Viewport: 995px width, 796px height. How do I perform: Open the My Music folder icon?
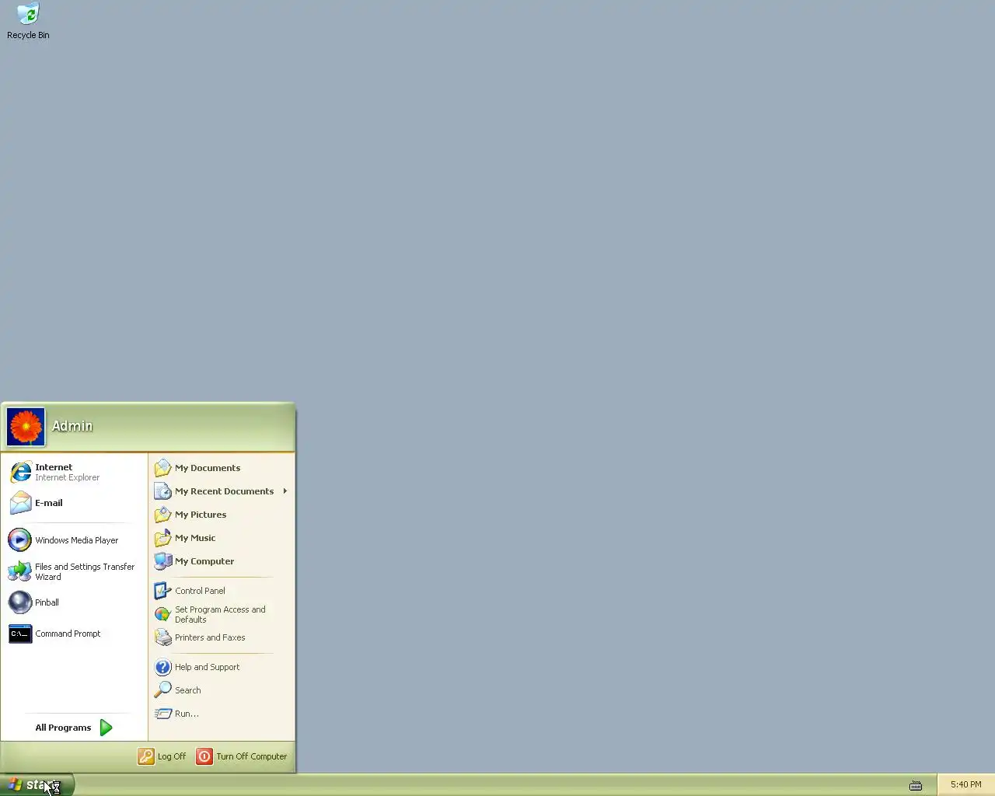click(x=162, y=538)
